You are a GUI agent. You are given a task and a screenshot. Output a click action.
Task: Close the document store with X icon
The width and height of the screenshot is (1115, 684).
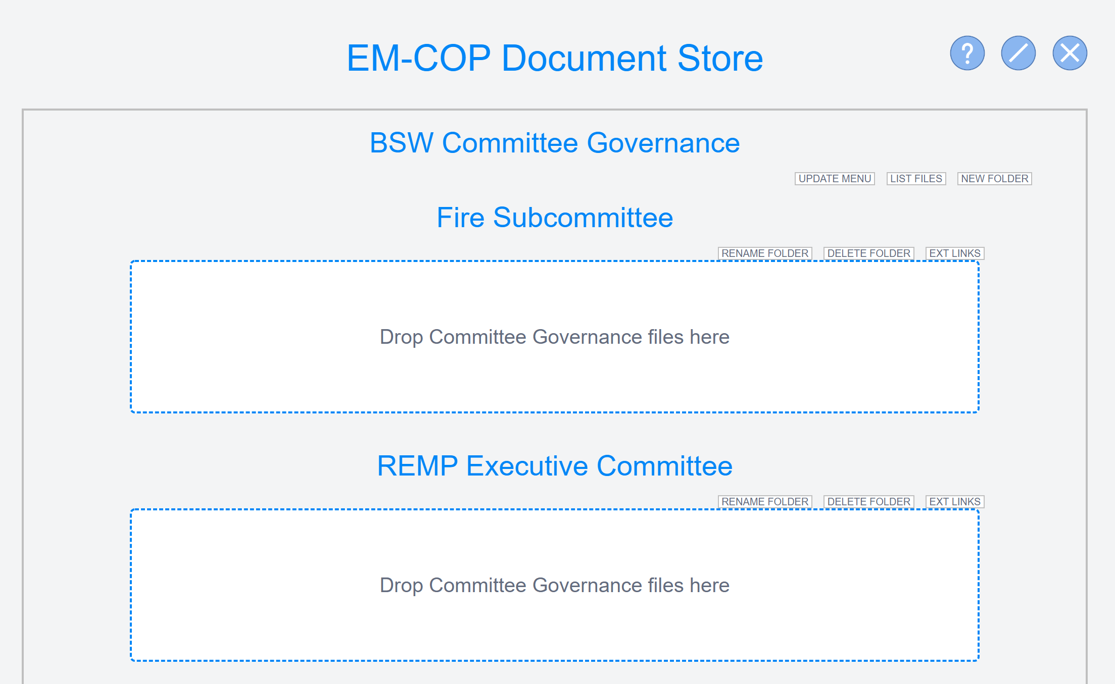pos(1070,53)
